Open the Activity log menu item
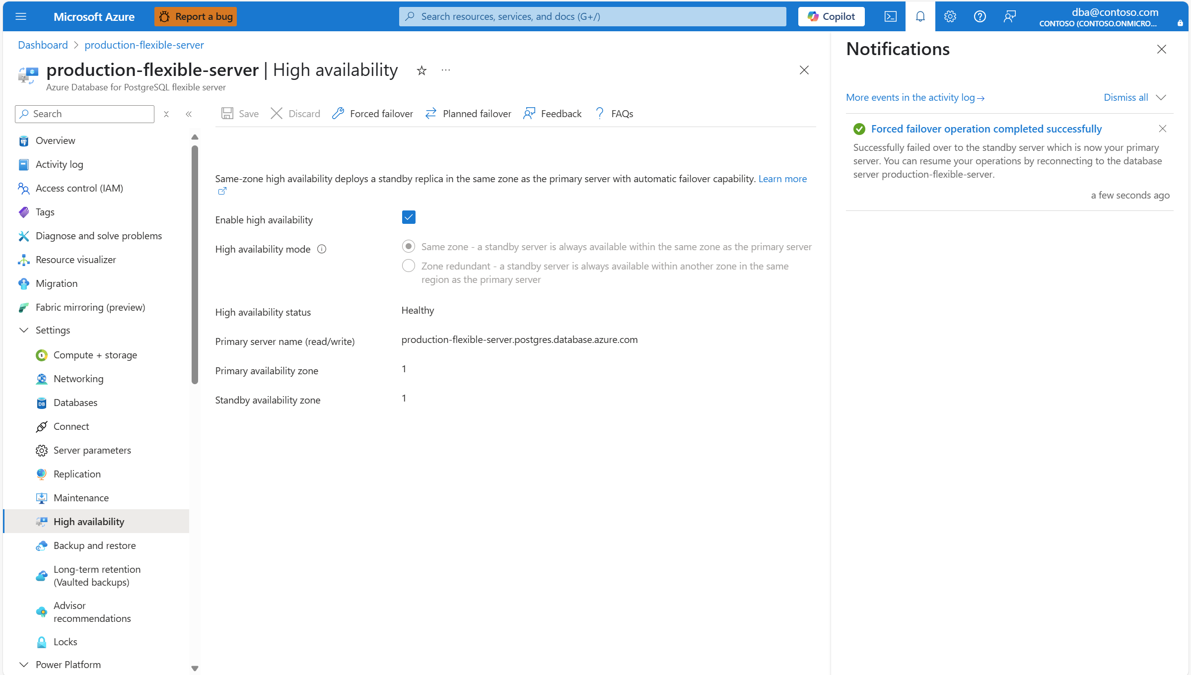 point(97,164)
